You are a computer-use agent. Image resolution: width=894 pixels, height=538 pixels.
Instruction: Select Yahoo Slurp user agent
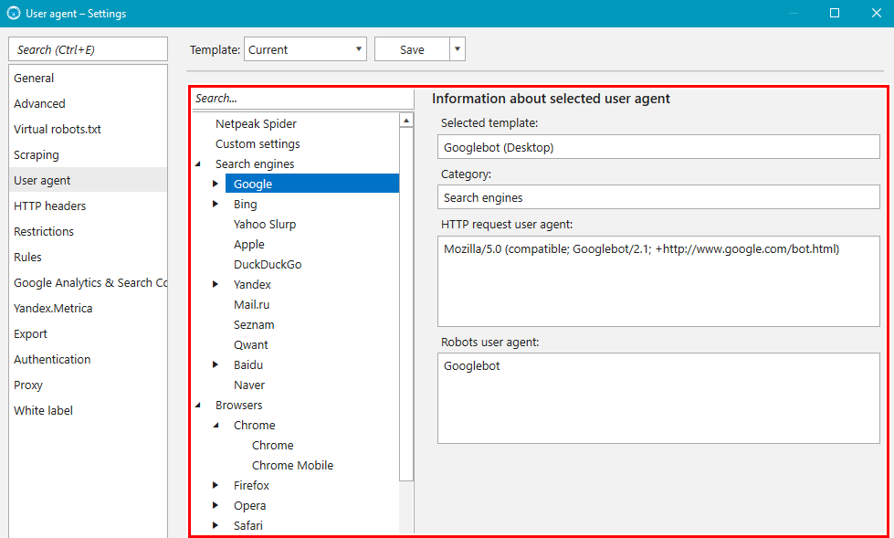click(265, 224)
